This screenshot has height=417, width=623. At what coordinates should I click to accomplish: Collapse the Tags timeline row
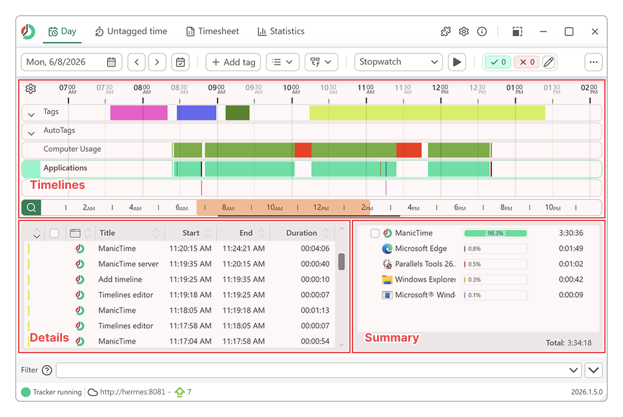32,115
